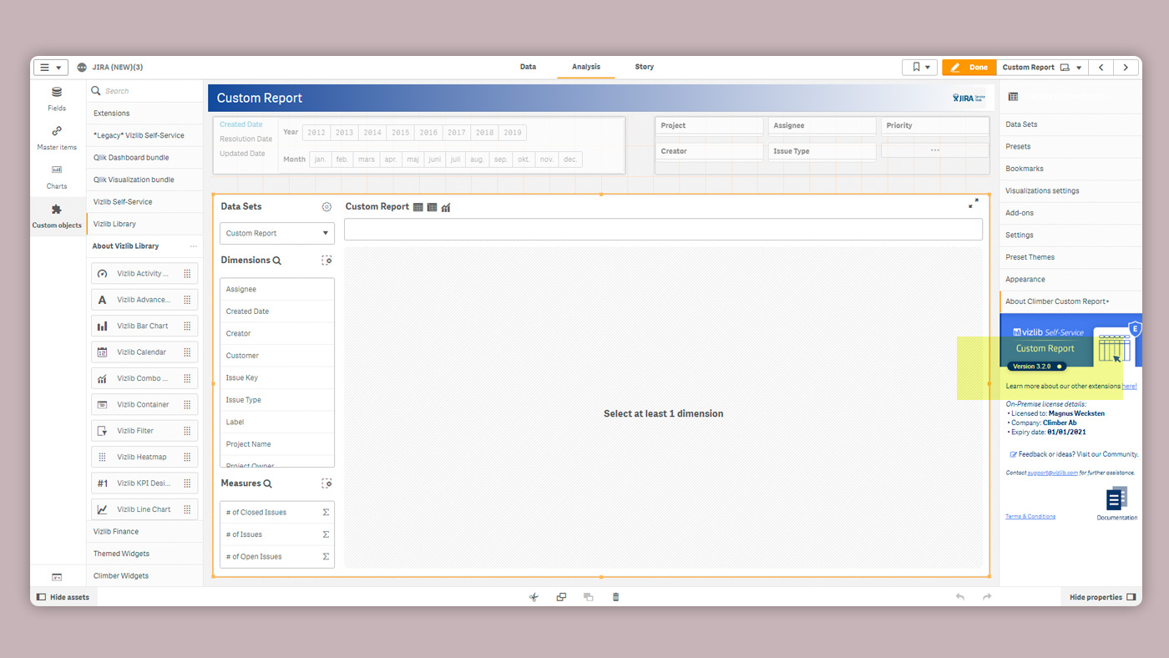1169x658 pixels.
Task: Select the Resolution Date date option
Action: click(246, 139)
